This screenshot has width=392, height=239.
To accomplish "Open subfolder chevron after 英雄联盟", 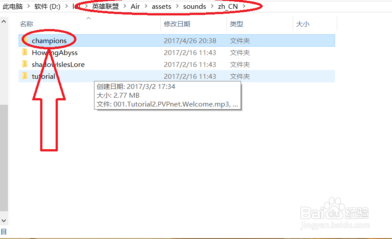I will (x=125, y=6).
